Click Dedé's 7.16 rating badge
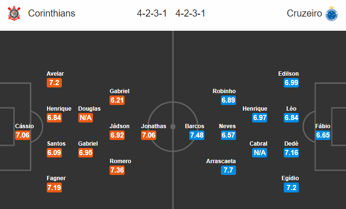 click(x=291, y=153)
